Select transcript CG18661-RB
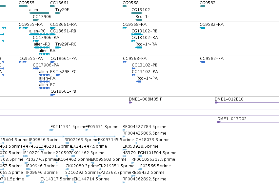 (53, 34)
